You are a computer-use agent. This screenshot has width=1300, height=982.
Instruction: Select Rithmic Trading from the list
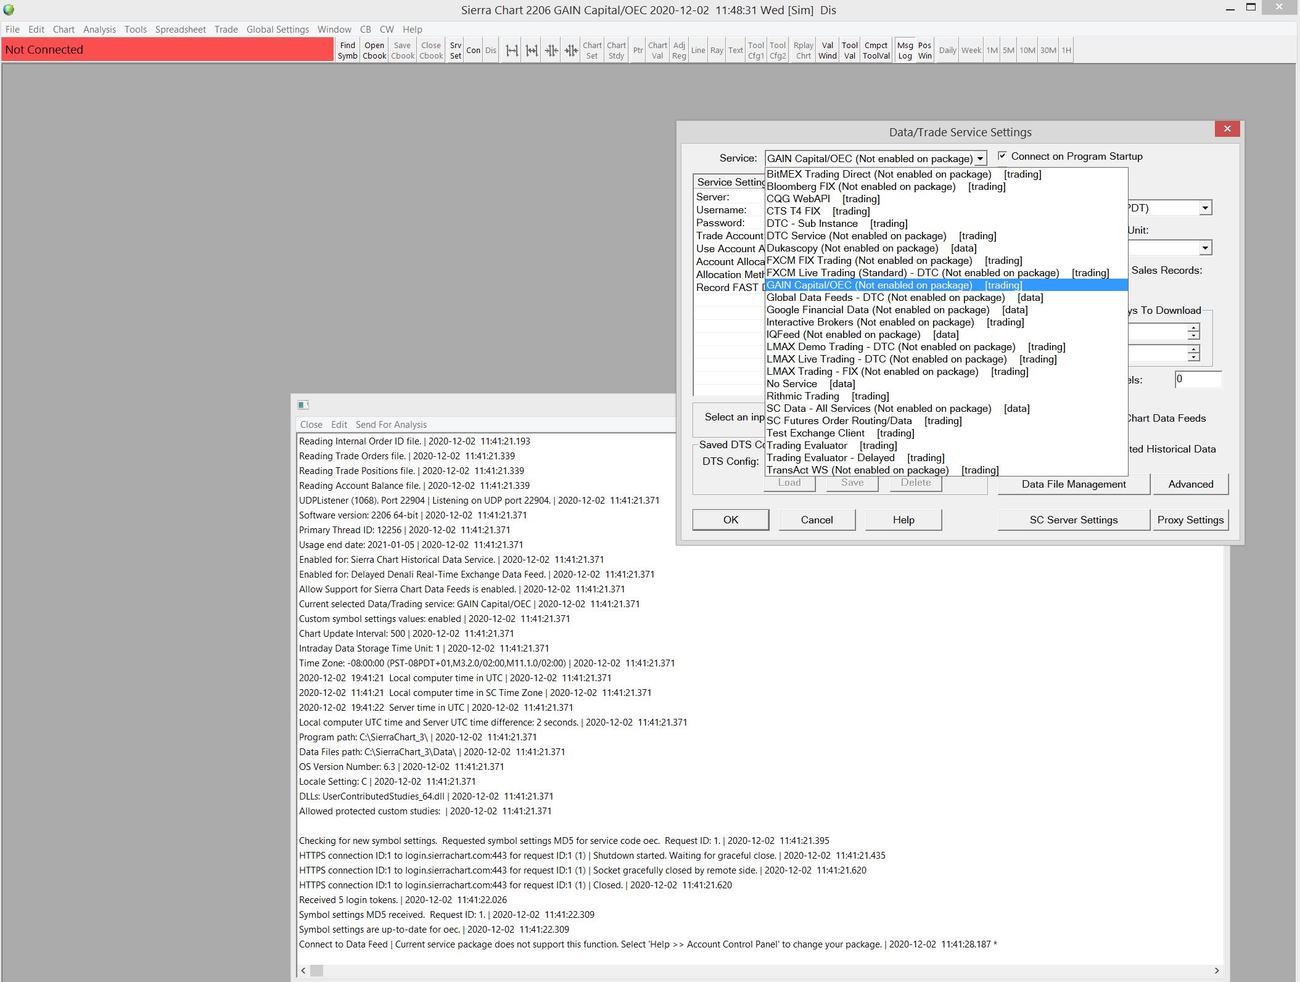coord(802,396)
